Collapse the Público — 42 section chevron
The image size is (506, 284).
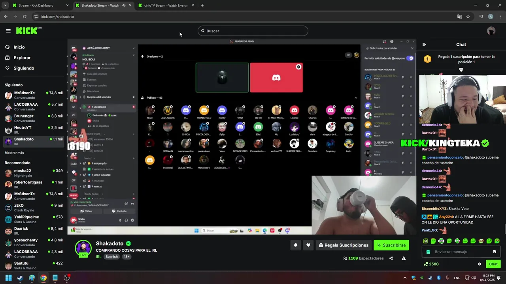point(356,98)
